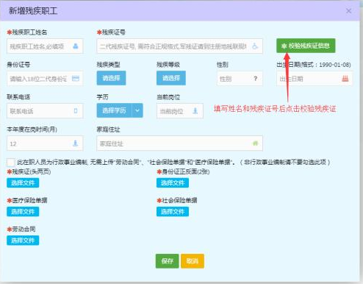This screenshot has height=284, width=363.
Task: Focus the 本年度在岗时间(月) input field
Action: point(45,143)
